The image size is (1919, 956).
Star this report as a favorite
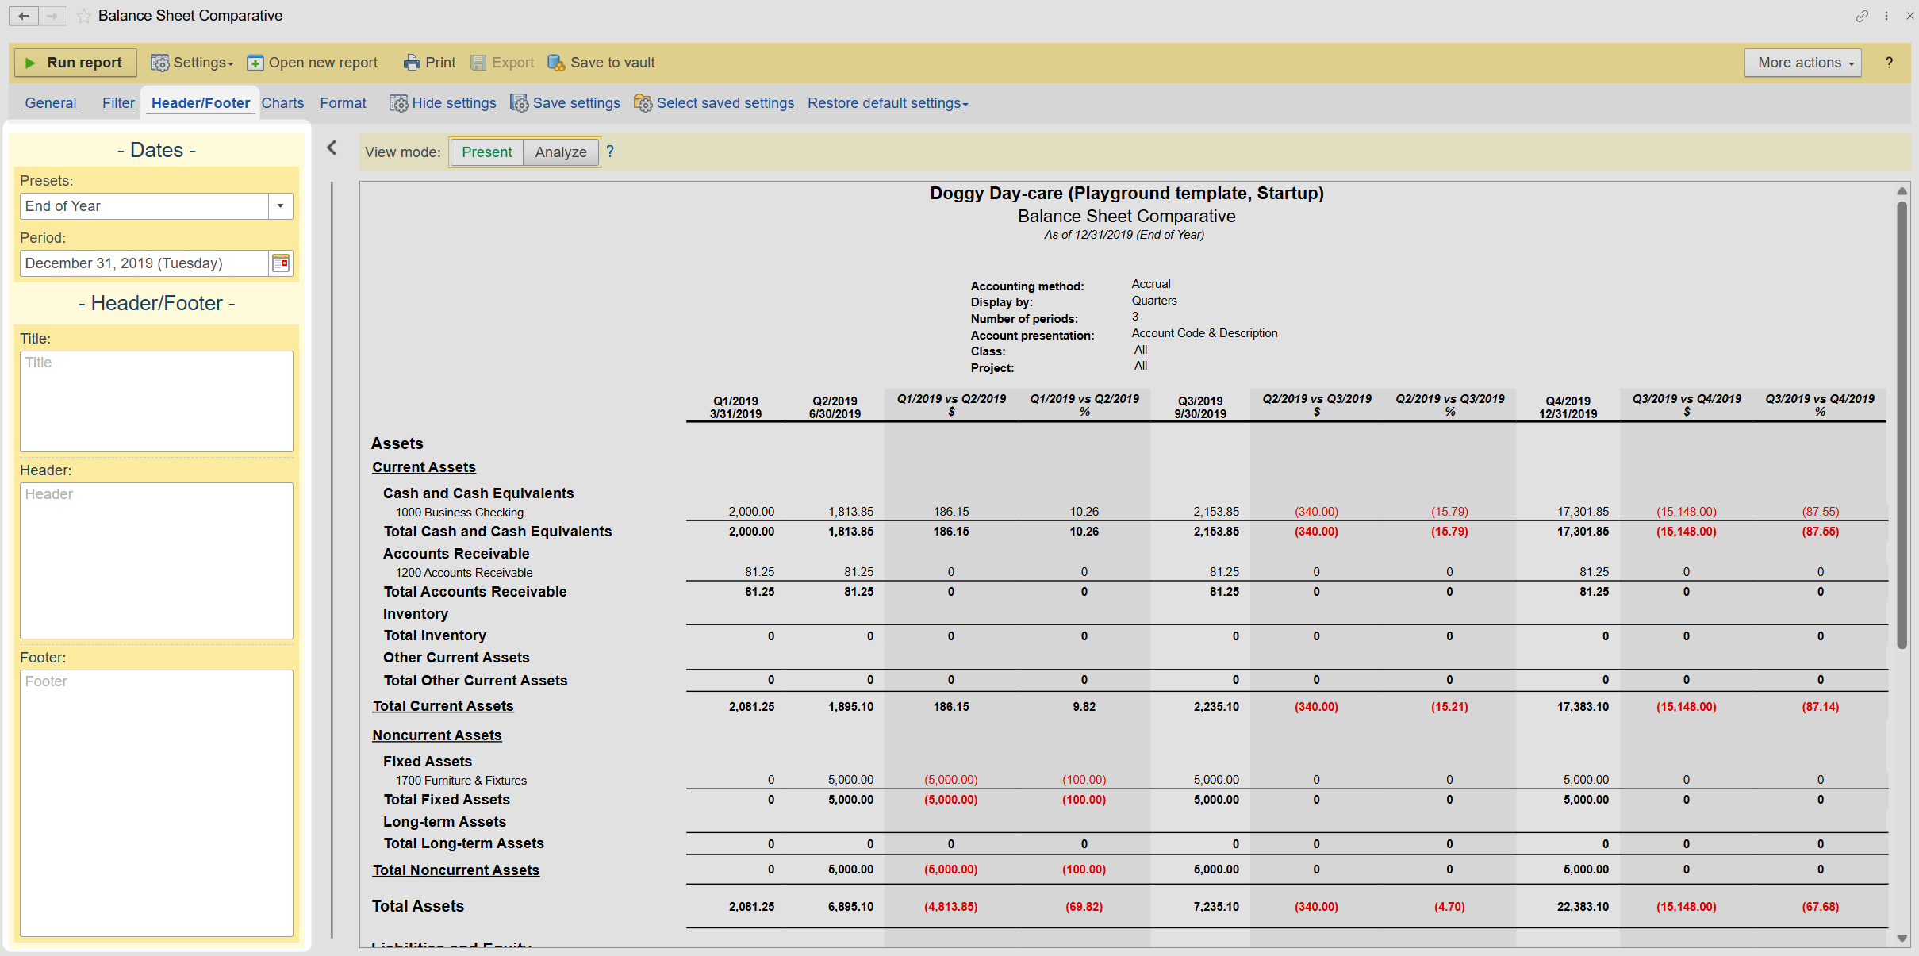click(x=84, y=16)
